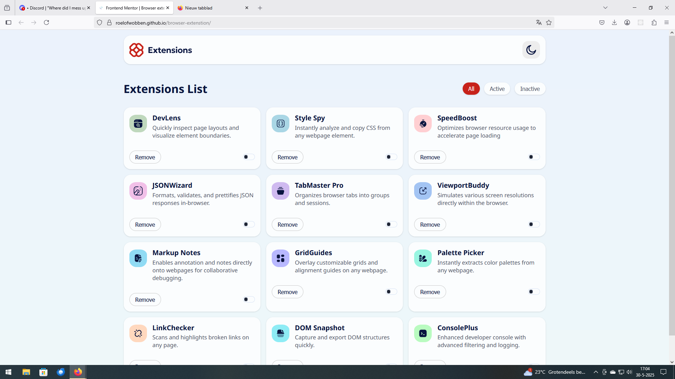Screen dimensions: 675x379
Task: Expand the list all tabs chevron
Action: pyautogui.click(x=605, y=8)
